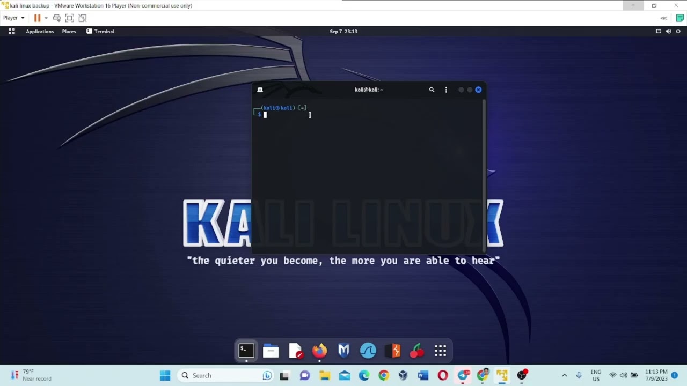Open Task View on the taskbar
Screen dimensions: 687x386
(x=284, y=375)
